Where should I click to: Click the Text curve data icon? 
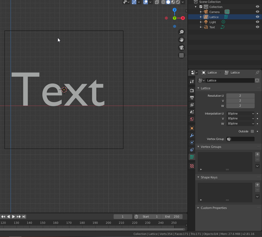tap(222, 27)
